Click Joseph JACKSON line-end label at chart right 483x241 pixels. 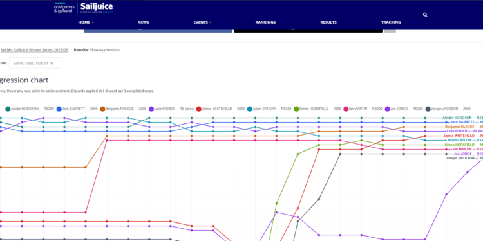point(464,158)
